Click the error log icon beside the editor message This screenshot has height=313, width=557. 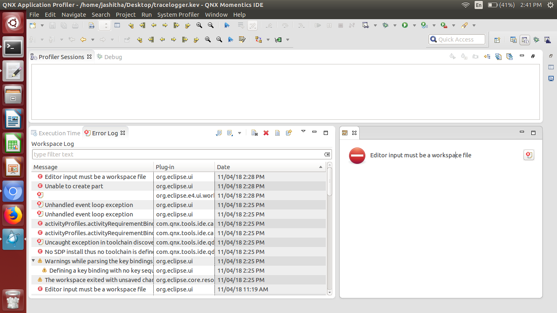coord(528,155)
